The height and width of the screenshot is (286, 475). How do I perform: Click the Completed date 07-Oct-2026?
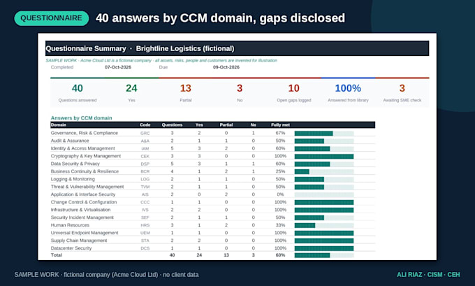(x=118, y=67)
